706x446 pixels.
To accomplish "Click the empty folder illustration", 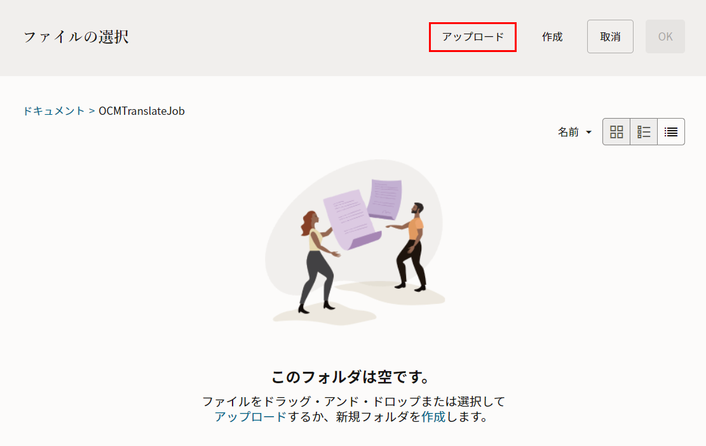I will coord(355,242).
